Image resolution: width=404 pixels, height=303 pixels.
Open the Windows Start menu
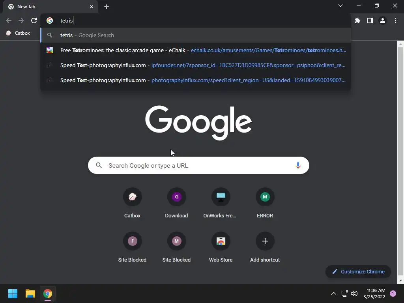pos(13,294)
